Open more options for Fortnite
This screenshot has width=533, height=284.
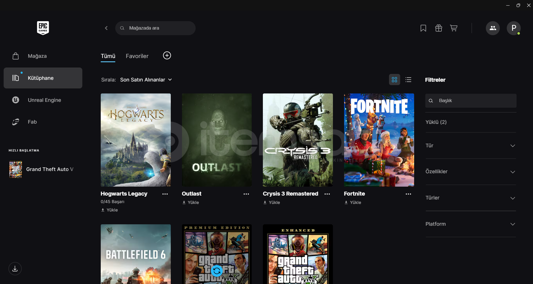point(409,194)
